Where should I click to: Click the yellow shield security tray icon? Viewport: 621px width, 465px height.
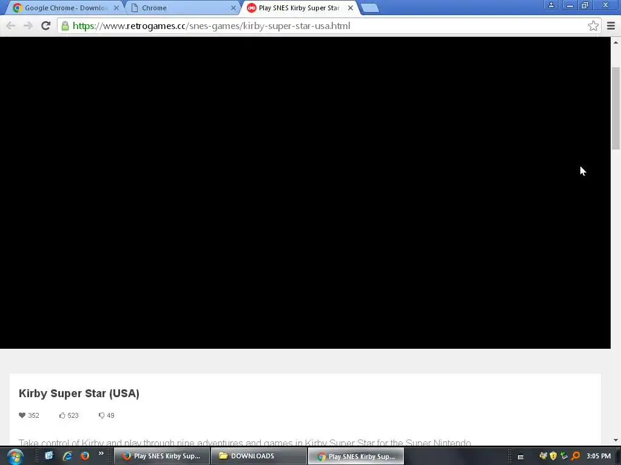click(553, 456)
